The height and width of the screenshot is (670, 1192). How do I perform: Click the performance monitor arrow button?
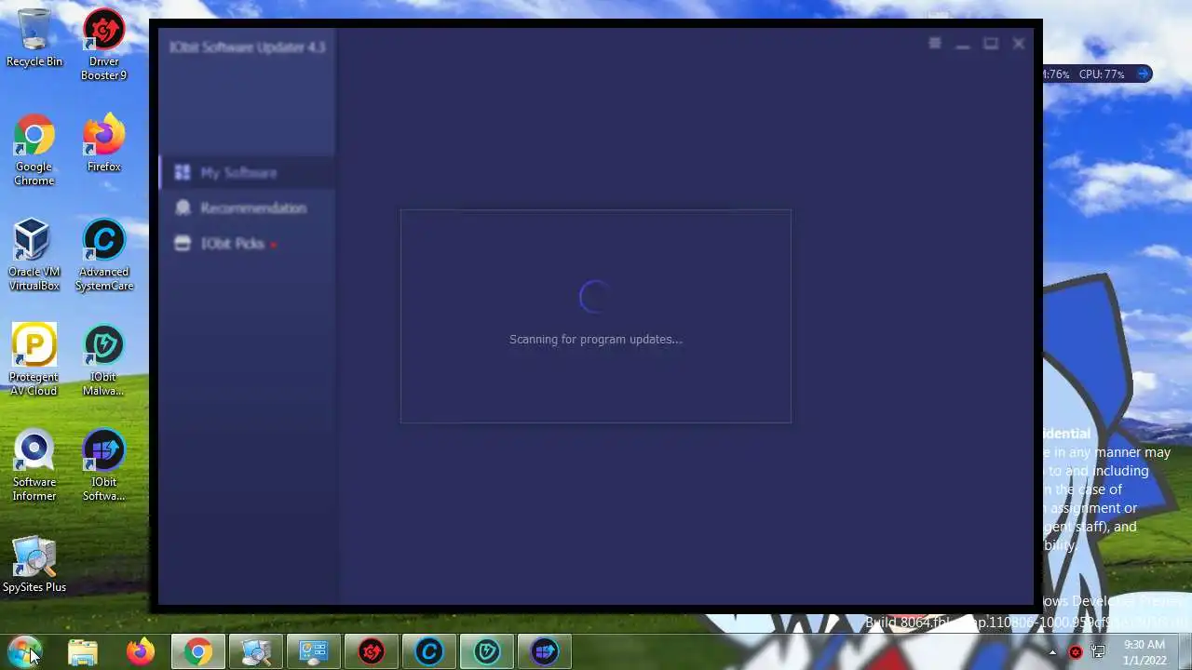[1144, 74]
